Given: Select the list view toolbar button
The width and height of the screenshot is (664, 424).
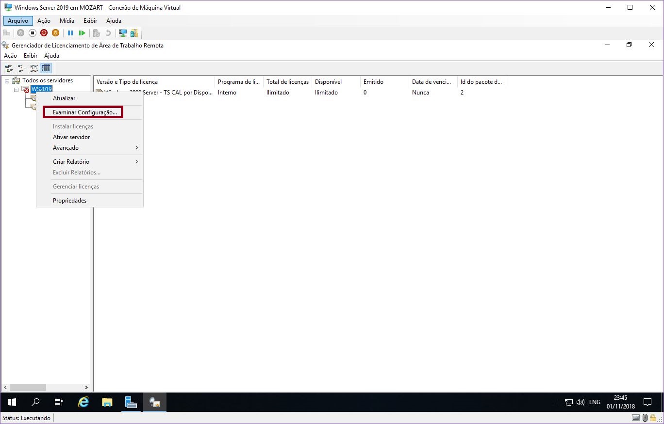Looking at the screenshot, I should tap(34, 68).
